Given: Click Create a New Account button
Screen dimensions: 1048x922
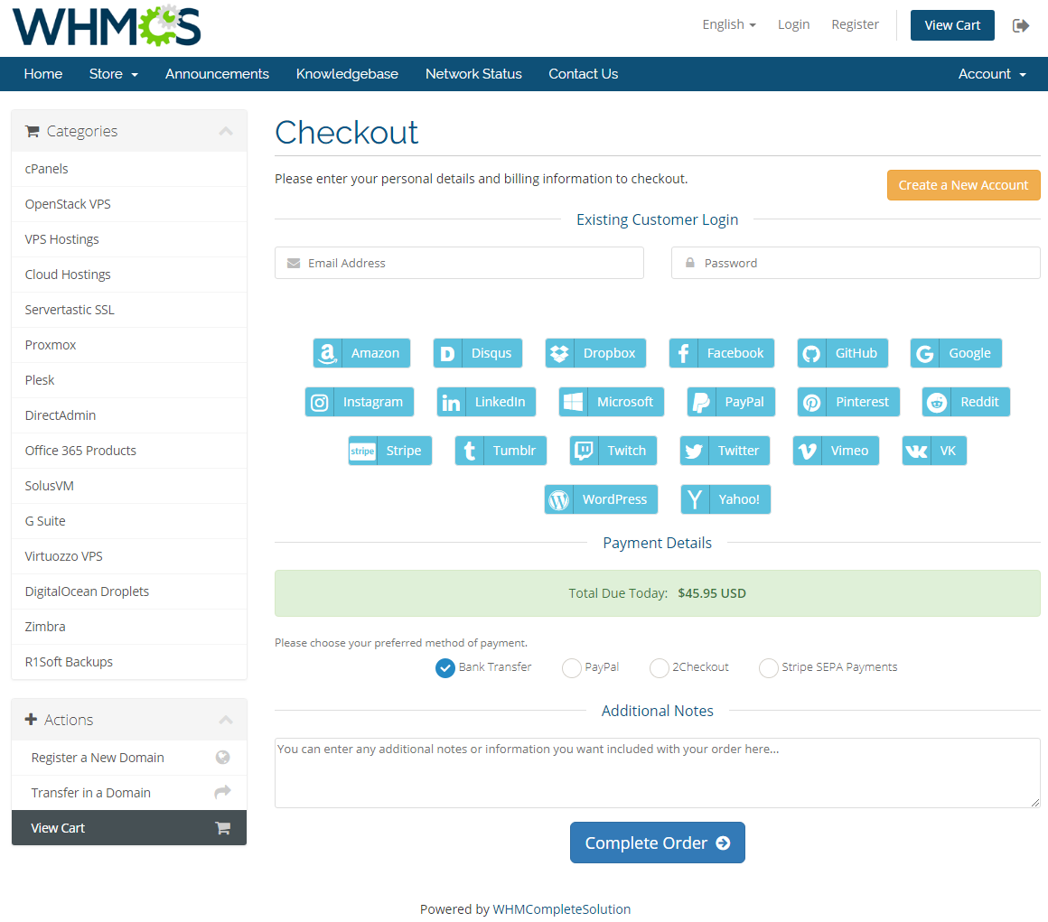Looking at the screenshot, I should pos(963,185).
